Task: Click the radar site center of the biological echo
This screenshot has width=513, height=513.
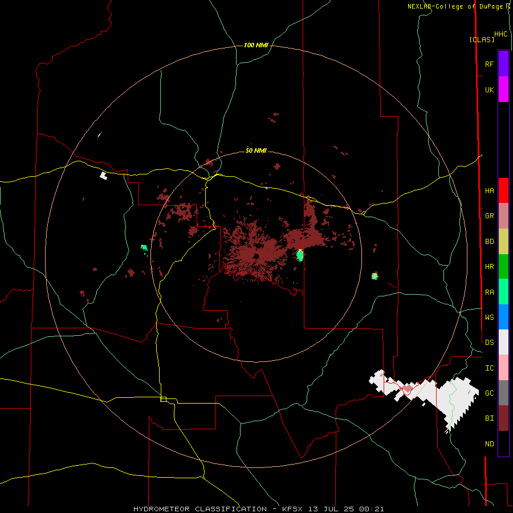Action: [x=256, y=257]
